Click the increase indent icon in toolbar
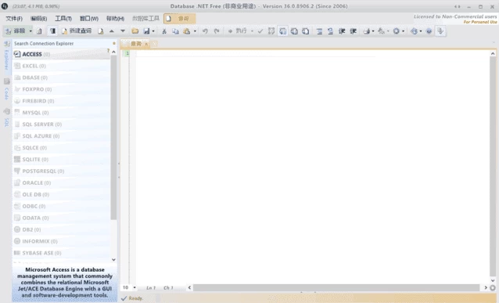The width and height of the screenshot is (499, 303). 342,31
